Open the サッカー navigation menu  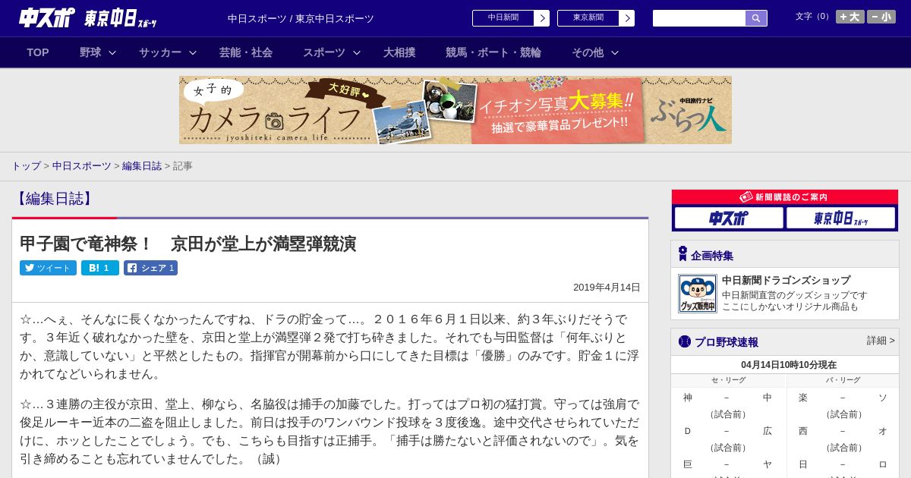pyautogui.click(x=160, y=52)
